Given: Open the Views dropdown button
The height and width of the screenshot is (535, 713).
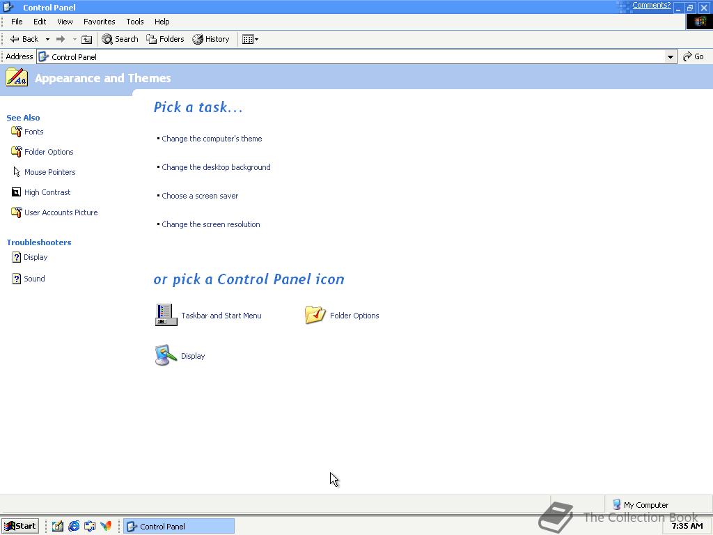Looking at the screenshot, I should click(x=250, y=39).
